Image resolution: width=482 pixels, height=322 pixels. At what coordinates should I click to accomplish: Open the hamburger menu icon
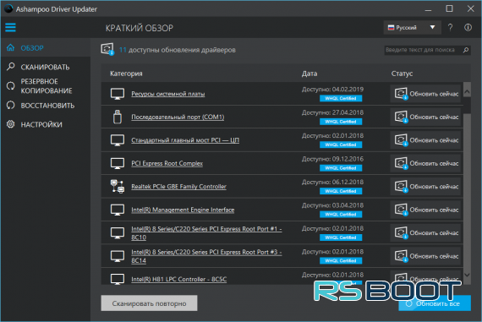point(10,27)
